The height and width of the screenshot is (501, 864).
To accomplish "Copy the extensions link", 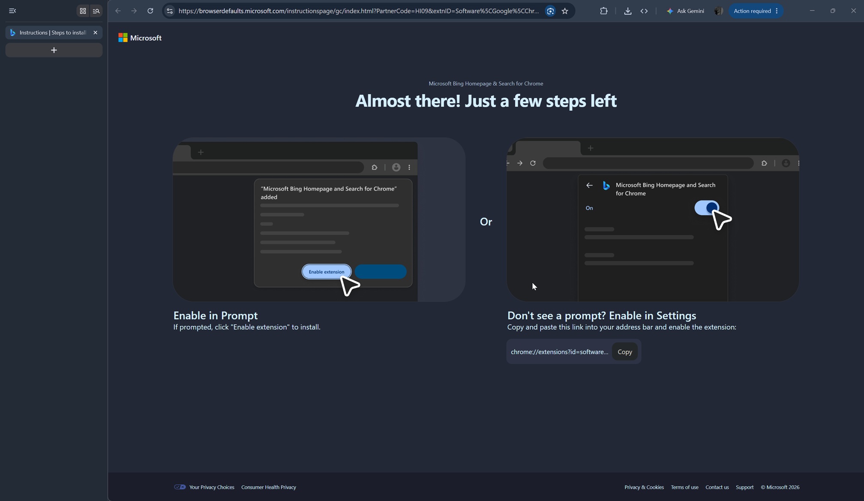I will (624, 352).
